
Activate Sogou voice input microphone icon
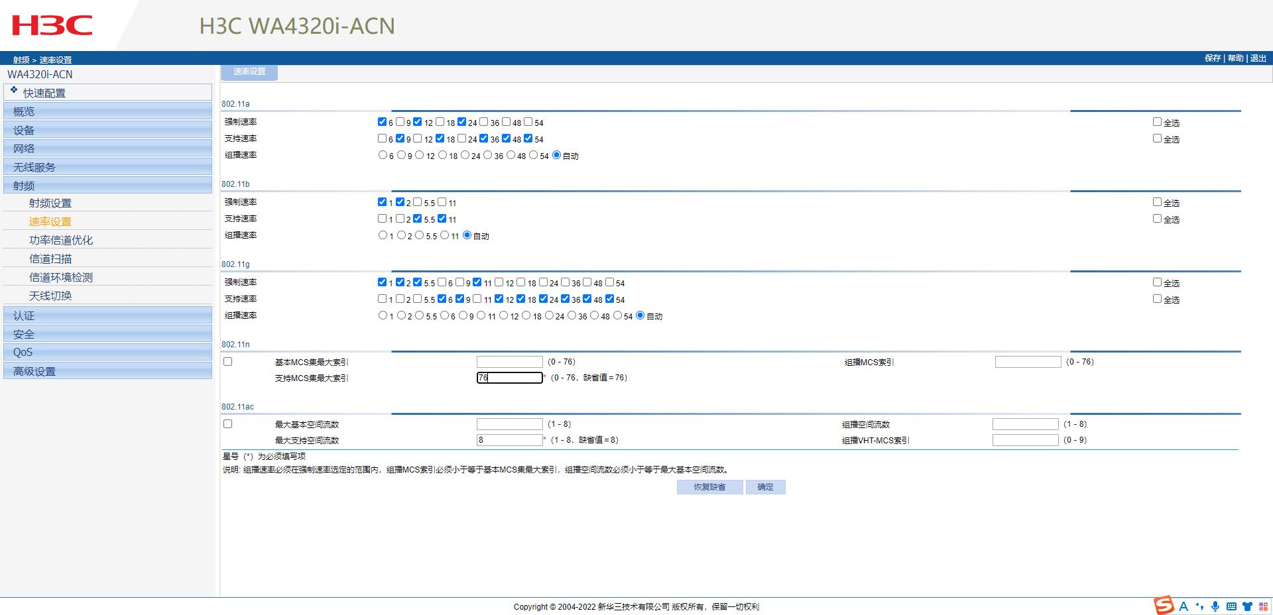click(x=1215, y=606)
